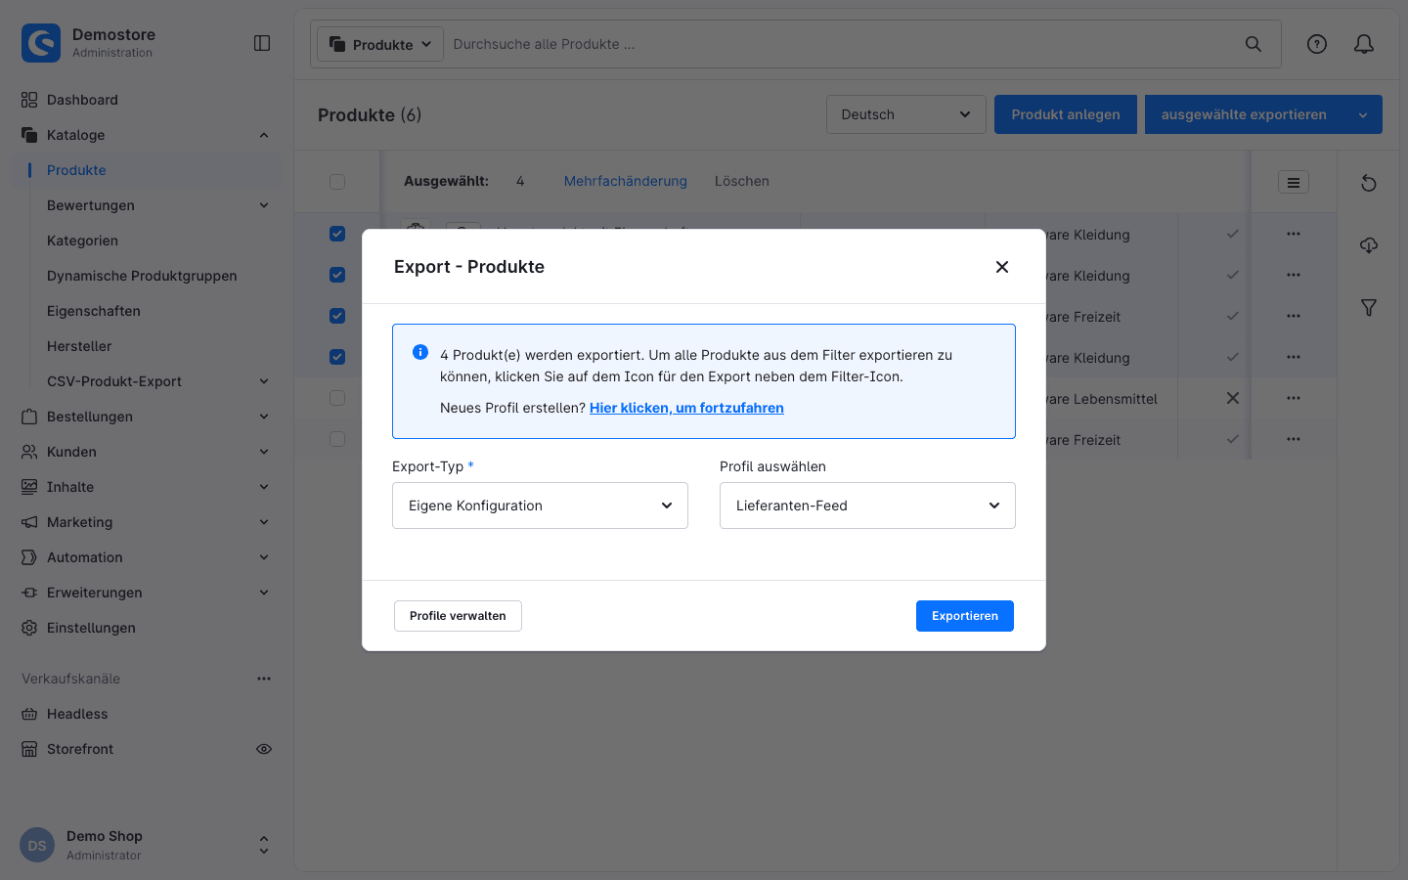This screenshot has width=1408, height=880.
Task: Open the notifications bell
Action: [1364, 44]
